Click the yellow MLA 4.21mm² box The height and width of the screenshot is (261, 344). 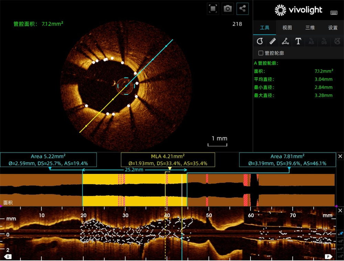coord(168,160)
